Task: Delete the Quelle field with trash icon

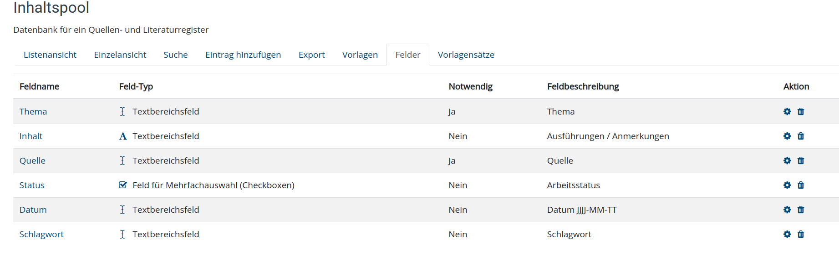Action: (x=801, y=160)
